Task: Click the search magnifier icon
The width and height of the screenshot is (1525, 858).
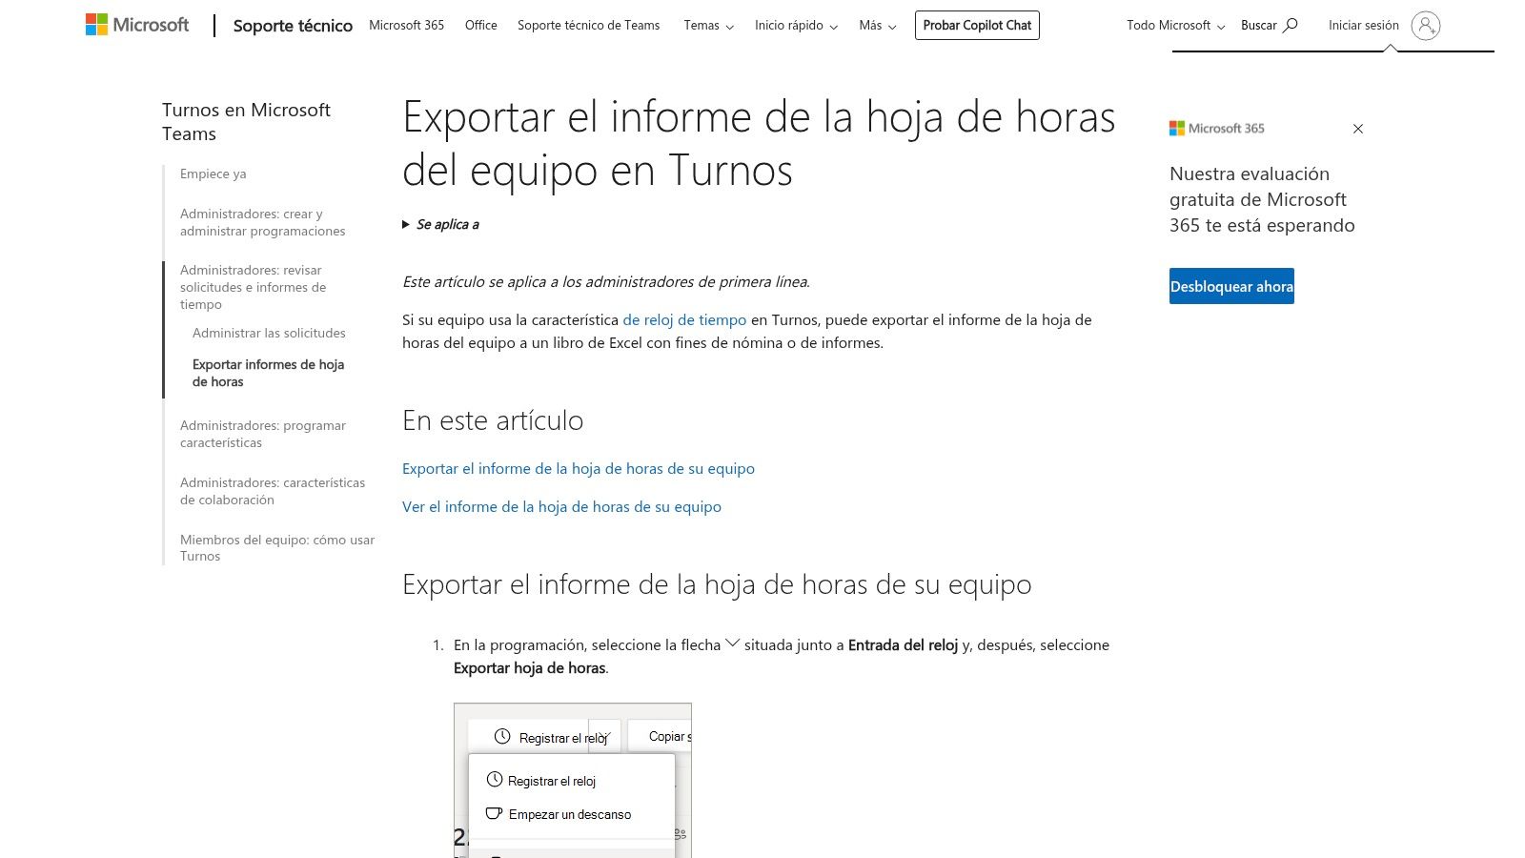Action: tap(1291, 26)
